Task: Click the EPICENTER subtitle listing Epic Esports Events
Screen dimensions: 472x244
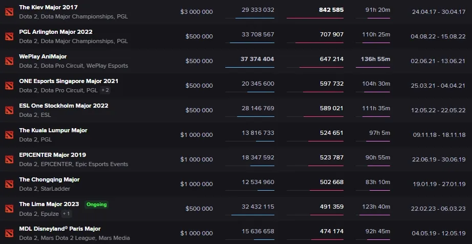Action: point(73,164)
